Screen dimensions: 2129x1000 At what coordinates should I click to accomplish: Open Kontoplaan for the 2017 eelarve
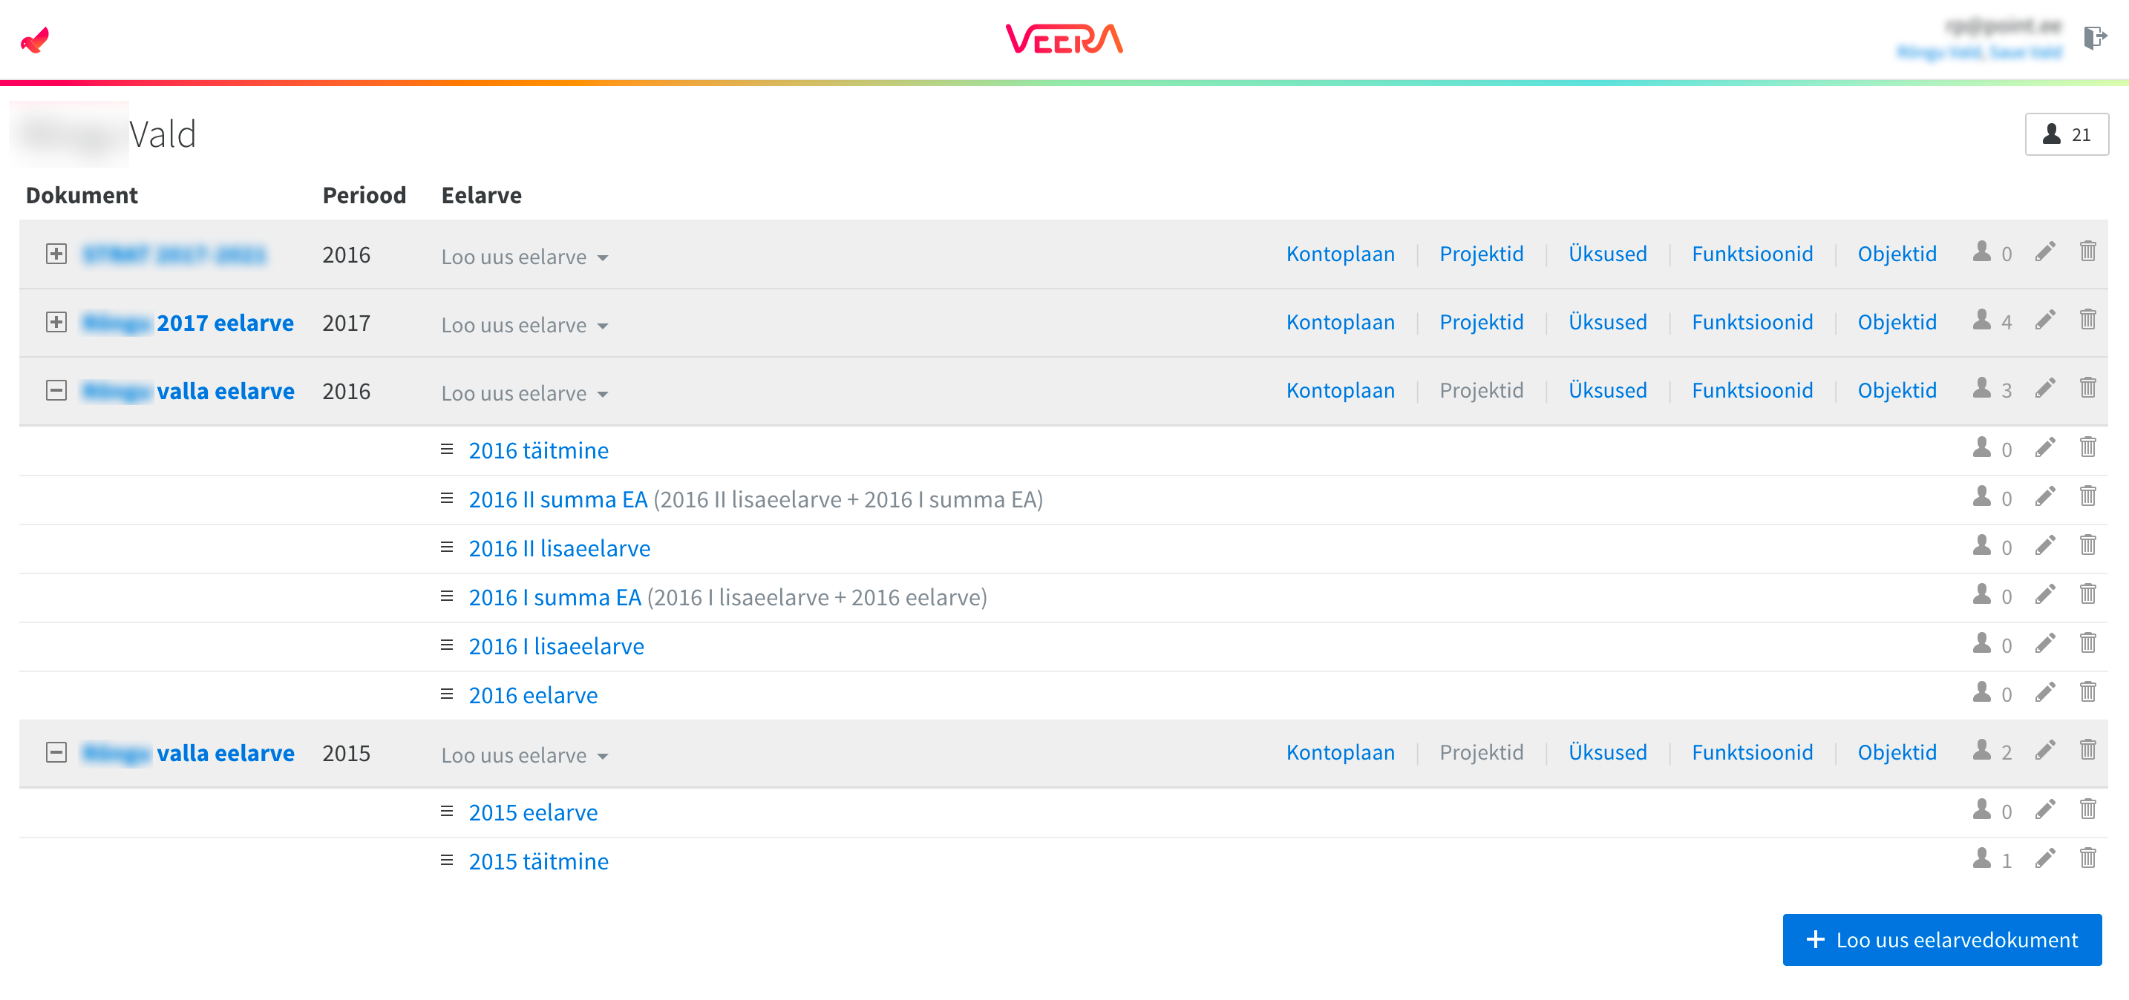[1340, 322]
